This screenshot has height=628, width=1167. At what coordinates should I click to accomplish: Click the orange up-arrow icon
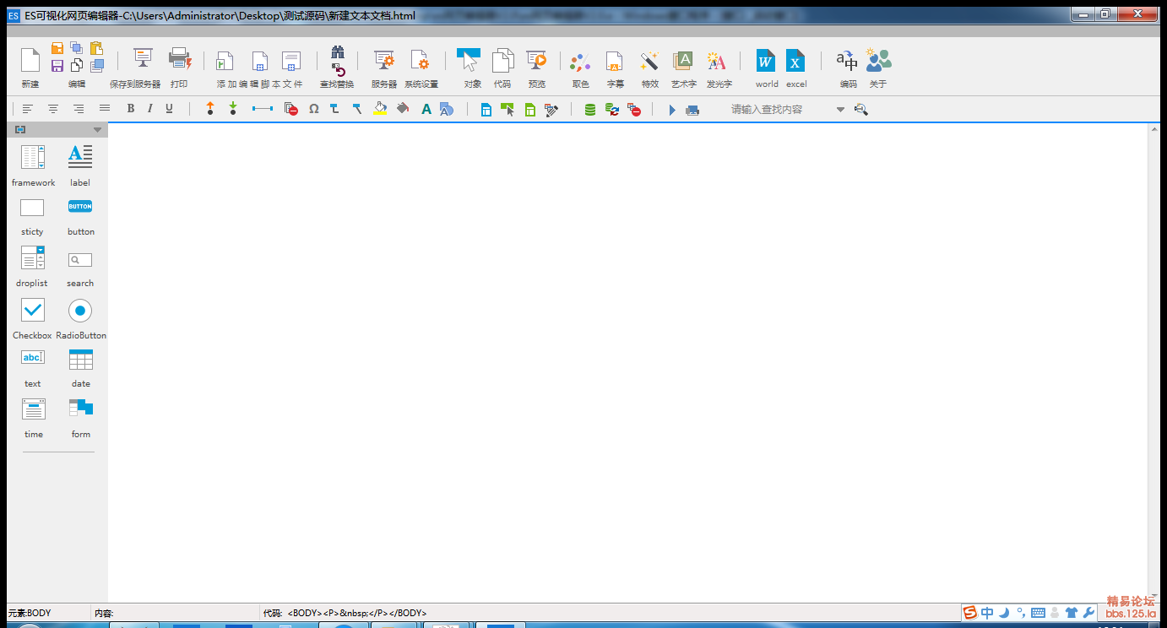(x=210, y=109)
